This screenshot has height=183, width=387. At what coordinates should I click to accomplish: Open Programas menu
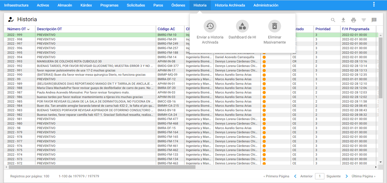[x=109, y=5]
